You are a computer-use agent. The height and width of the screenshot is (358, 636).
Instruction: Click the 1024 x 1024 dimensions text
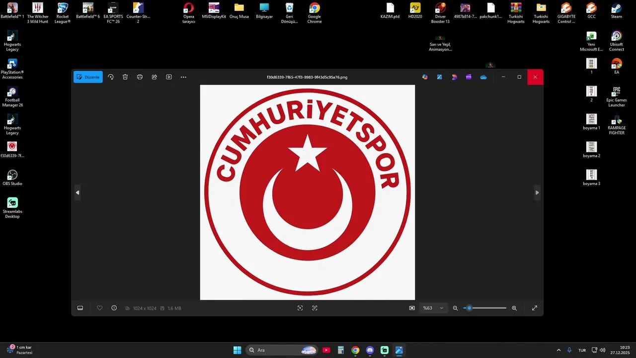(145, 308)
